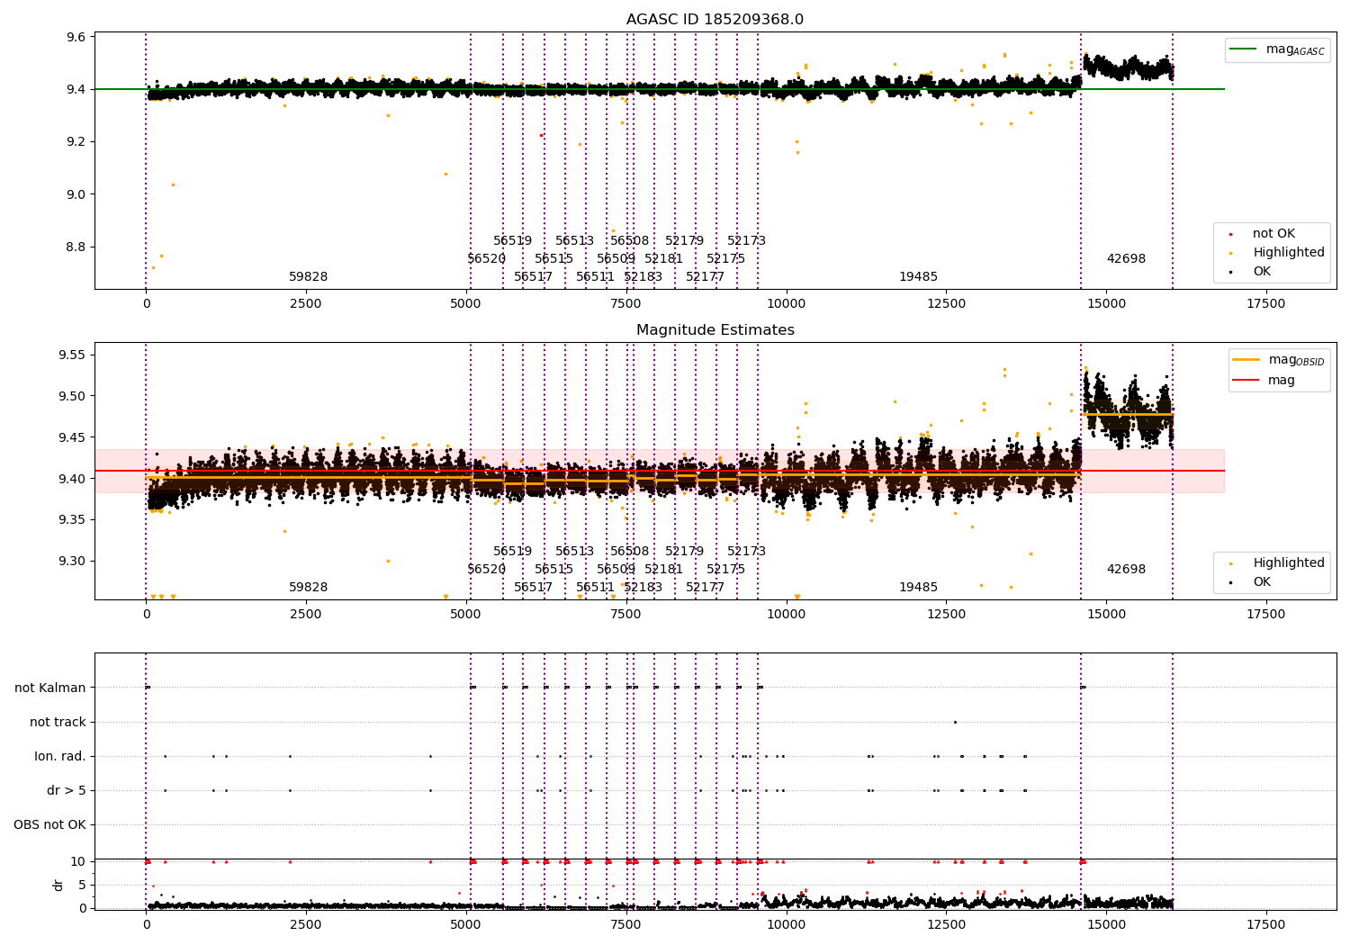Viewport: 1350px width, 945px height.
Task: Click obsid label 42698 in Magnitude Estimates plot
Action: click(x=1126, y=570)
